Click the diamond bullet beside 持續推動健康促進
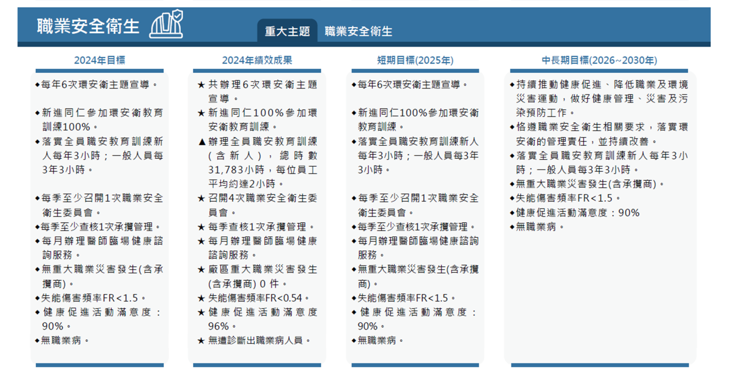730x377 pixels. click(x=512, y=85)
